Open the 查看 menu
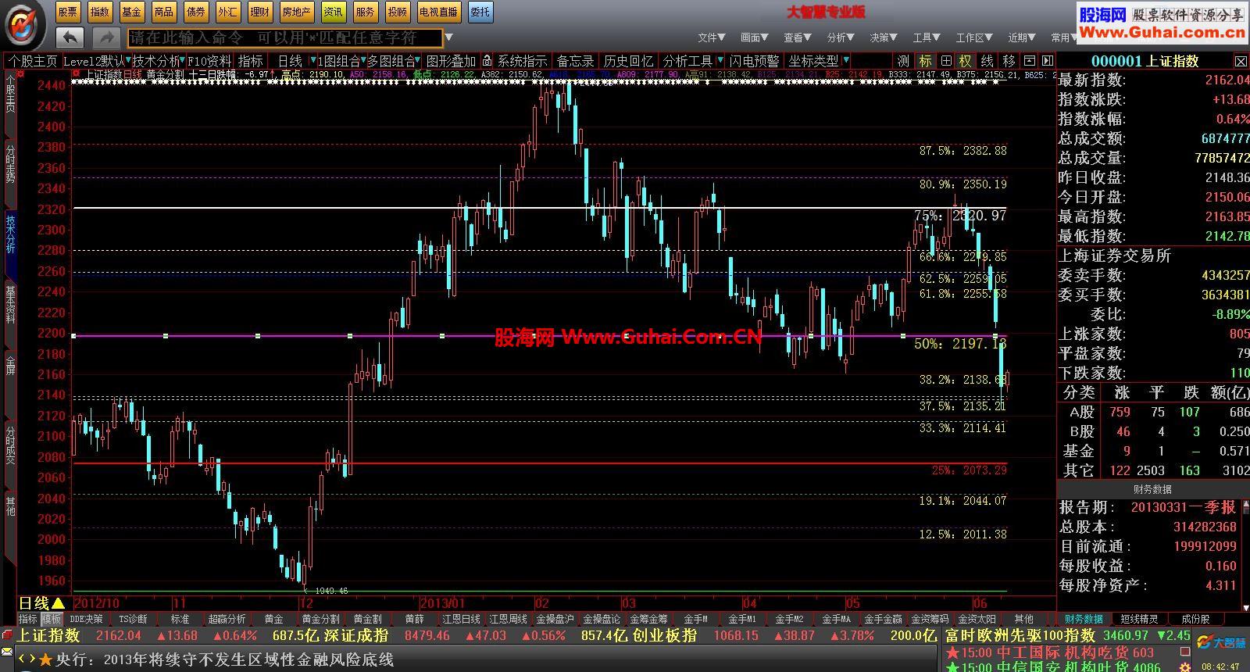The image size is (1250, 672). tap(798, 38)
